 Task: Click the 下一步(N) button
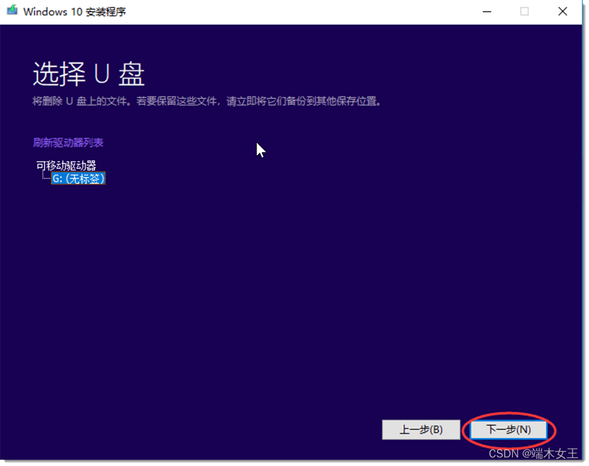point(509,429)
